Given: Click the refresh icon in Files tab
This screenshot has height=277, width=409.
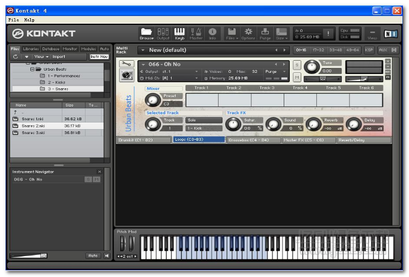Looking at the screenshot, I should 15,57.
